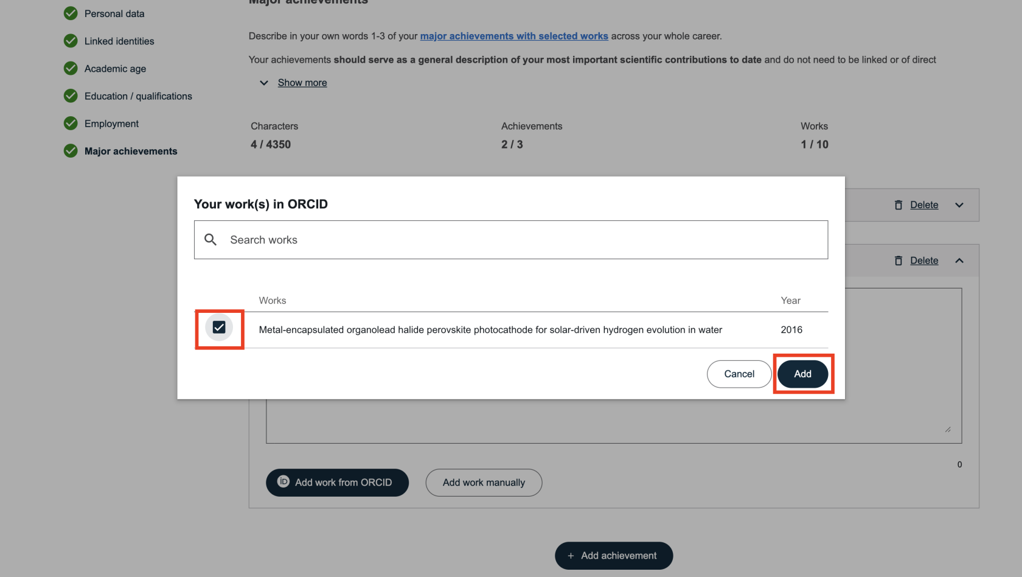The width and height of the screenshot is (1022, 577).
Task: Click the green check icon beside Major achievements
Action: point(71,151)
